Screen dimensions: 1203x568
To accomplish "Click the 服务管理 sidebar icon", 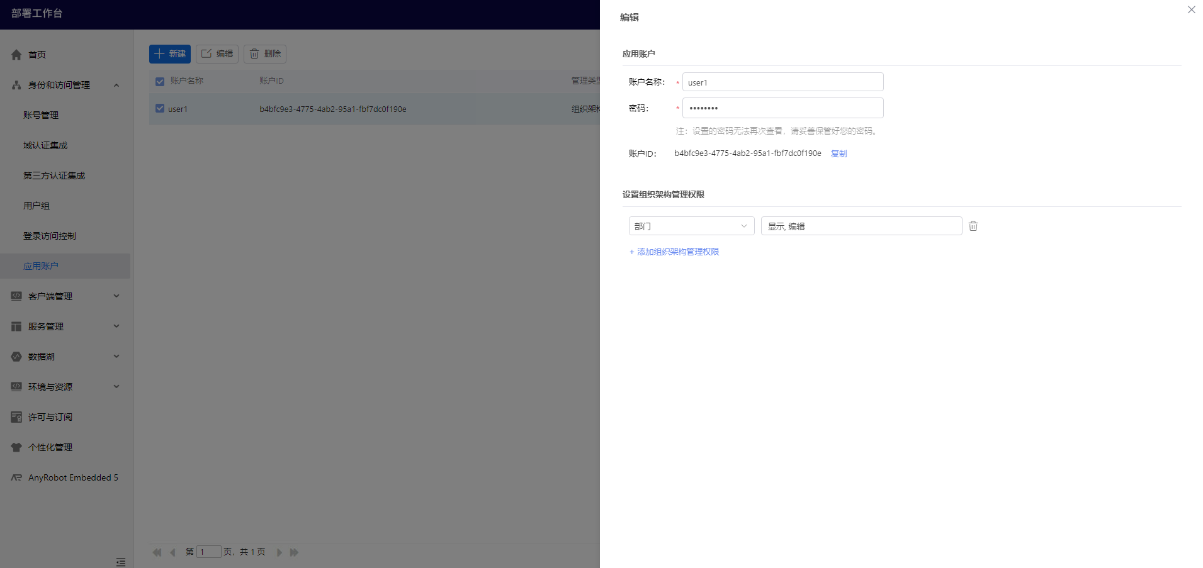I will click(16, 326).
